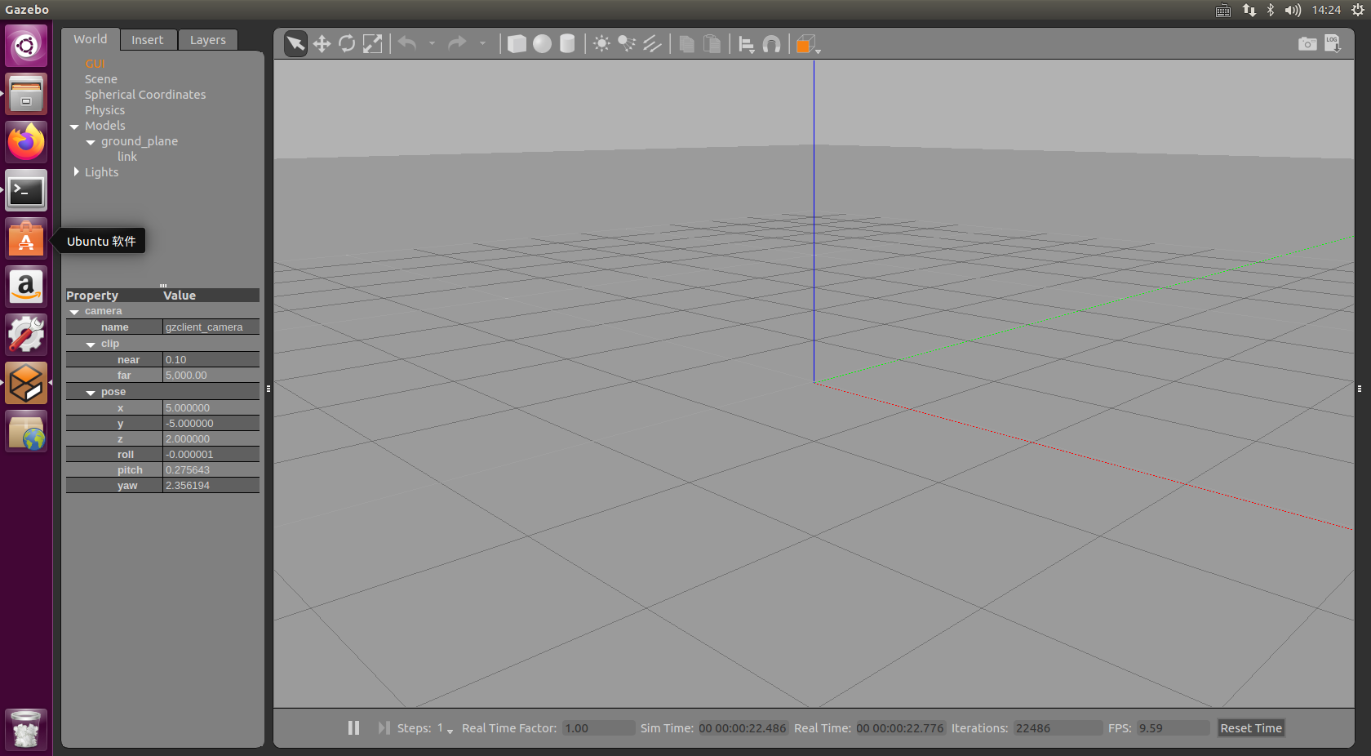Open the redo history dropdown arrow

point(482,43)
